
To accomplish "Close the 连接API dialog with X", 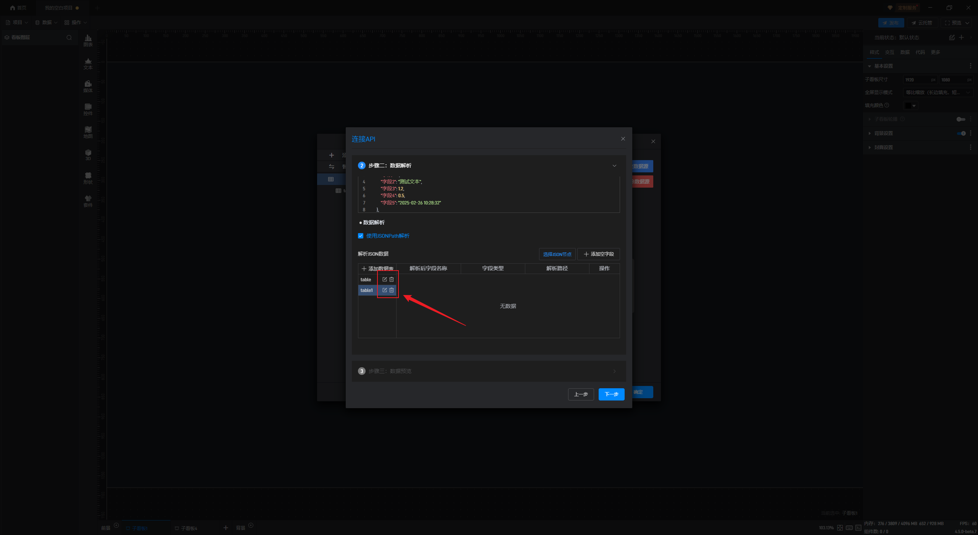I will click(623, 139).
